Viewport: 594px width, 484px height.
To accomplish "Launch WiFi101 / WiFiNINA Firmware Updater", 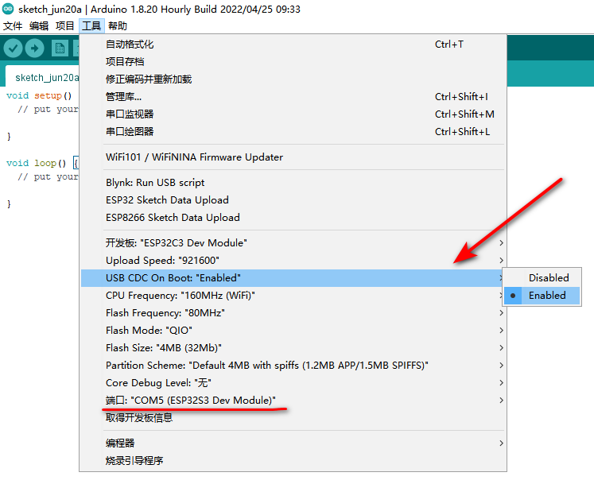I will click(x=293, y=157).
